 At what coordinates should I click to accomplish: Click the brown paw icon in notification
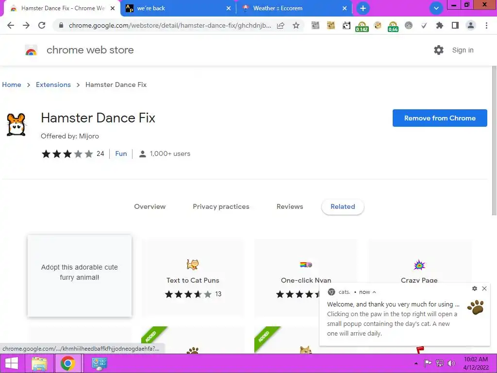[476, 307]
